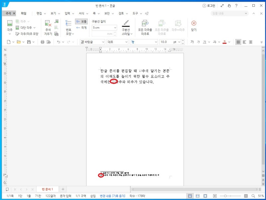Screen dimensions: 266x200
Task: Toggle underline 가 formatting
Action: 204,42
